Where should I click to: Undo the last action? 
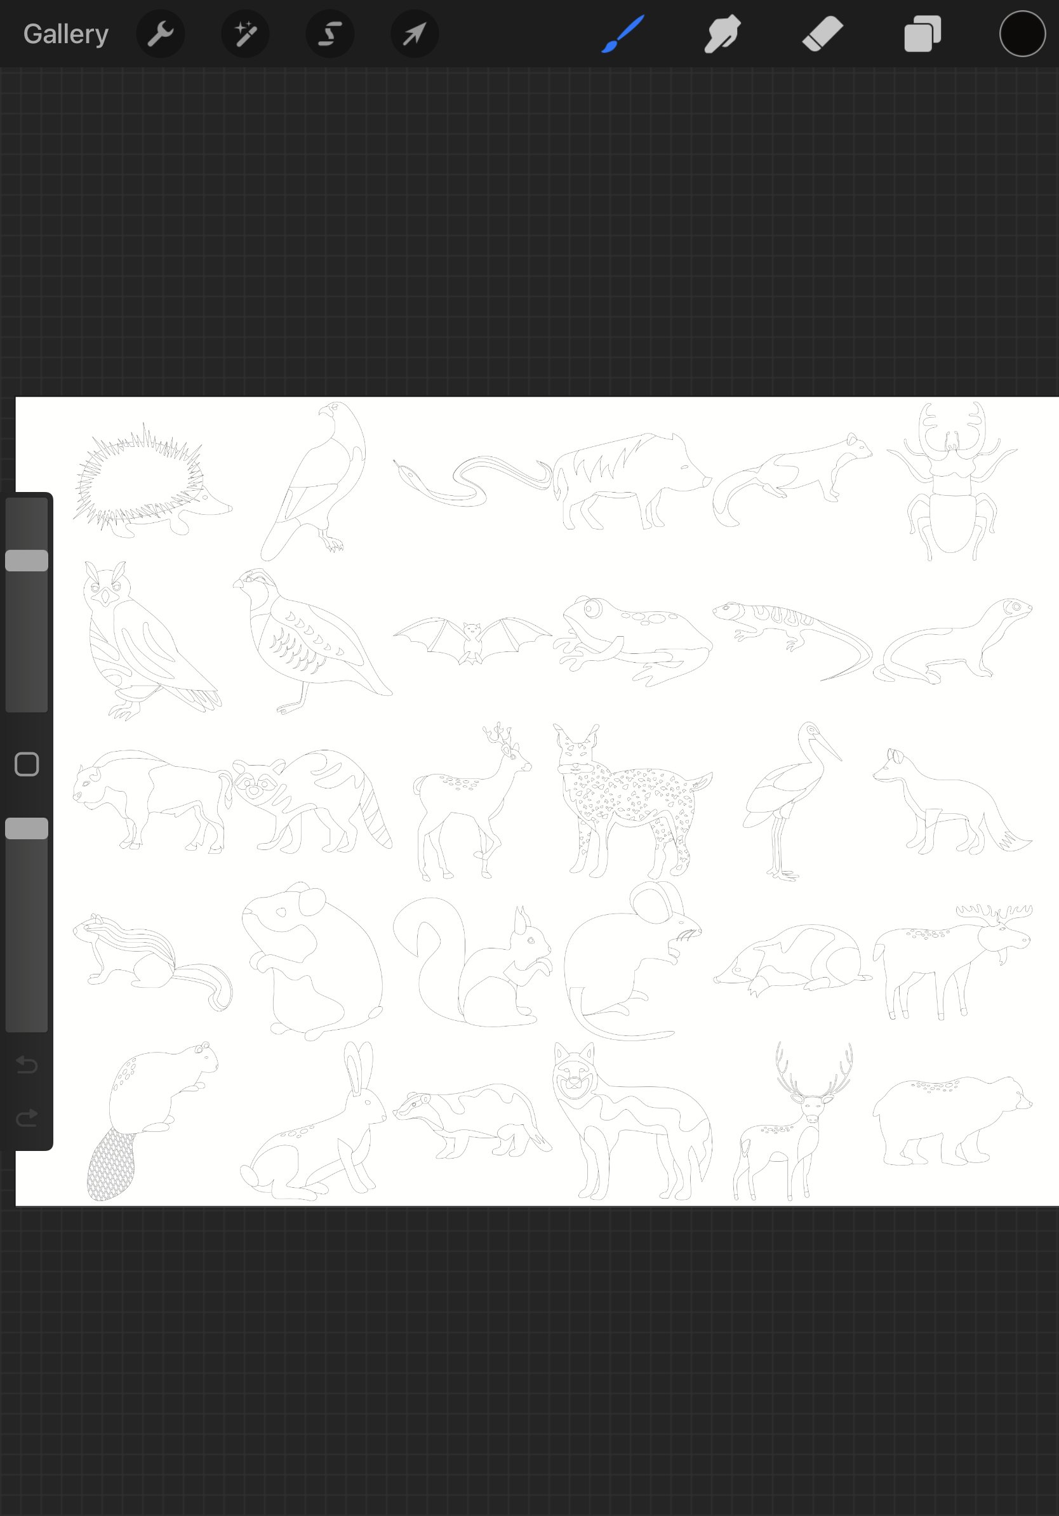tap(27, 1065)
